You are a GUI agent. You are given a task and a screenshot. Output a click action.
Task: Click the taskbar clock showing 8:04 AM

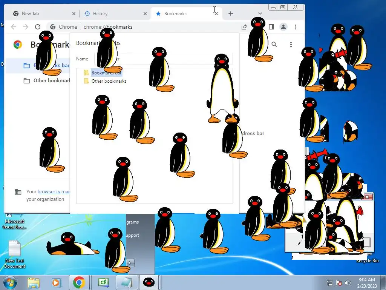367,283
